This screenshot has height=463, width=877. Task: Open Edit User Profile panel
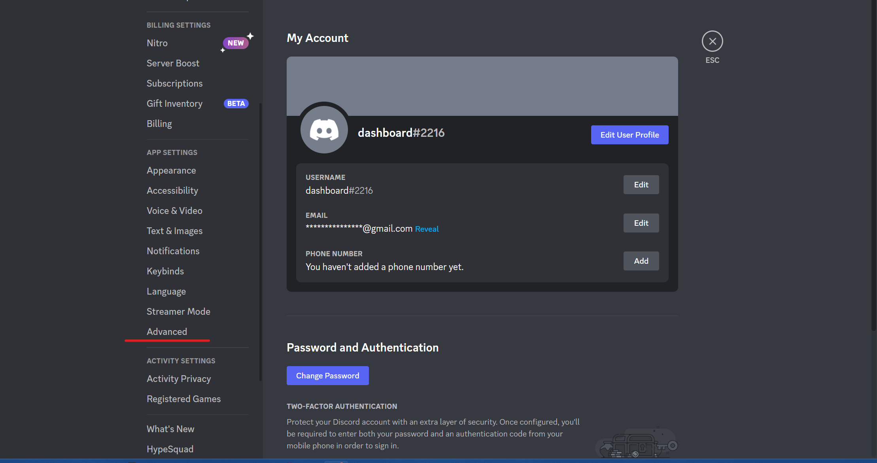point(630,134)
